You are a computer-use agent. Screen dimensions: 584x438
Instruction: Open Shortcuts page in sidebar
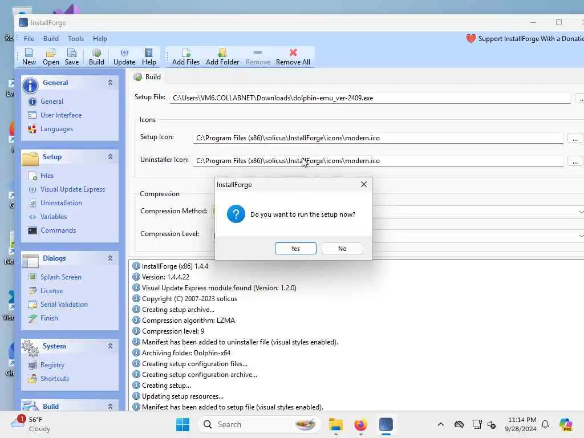[x=55, y=379]
